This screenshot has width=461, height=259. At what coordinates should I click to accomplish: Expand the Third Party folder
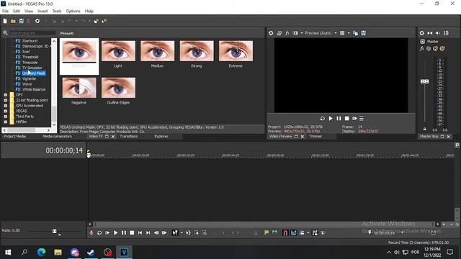coord(5,117)
